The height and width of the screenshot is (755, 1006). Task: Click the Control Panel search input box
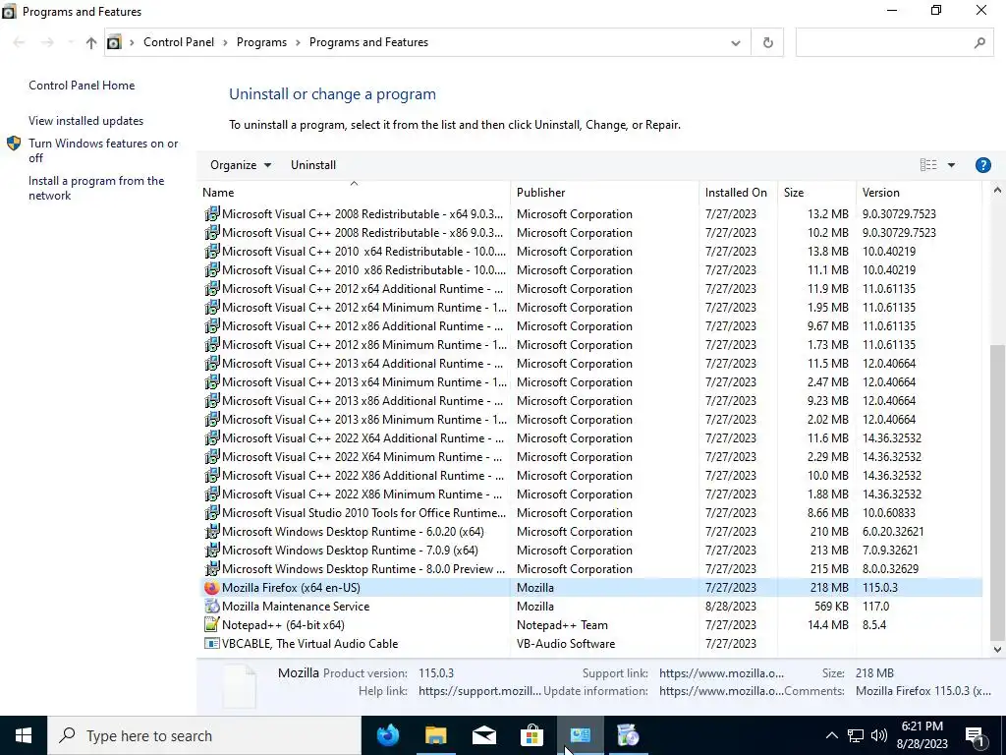point(885,42)
